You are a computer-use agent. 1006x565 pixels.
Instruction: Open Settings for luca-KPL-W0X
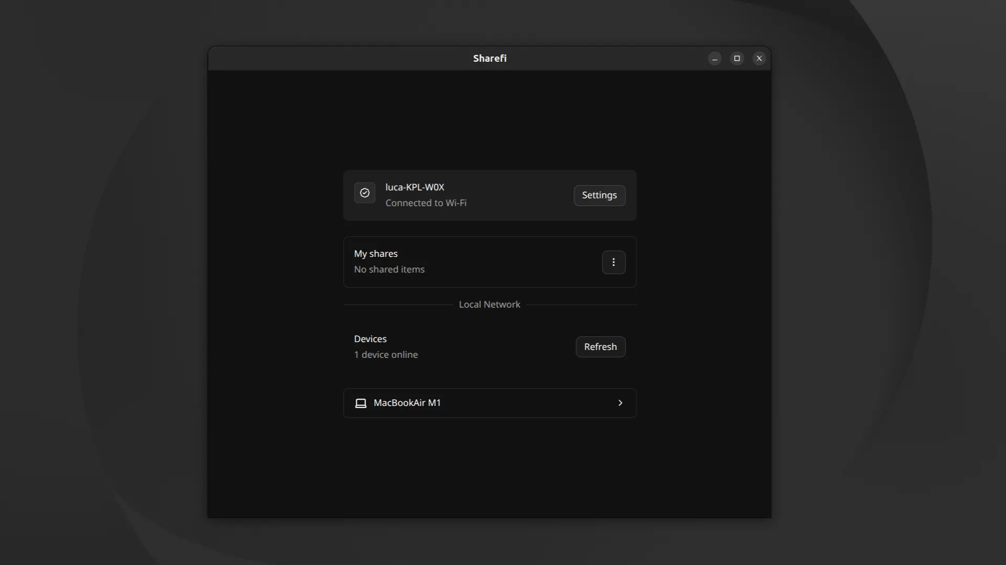[x=599, y=195]
